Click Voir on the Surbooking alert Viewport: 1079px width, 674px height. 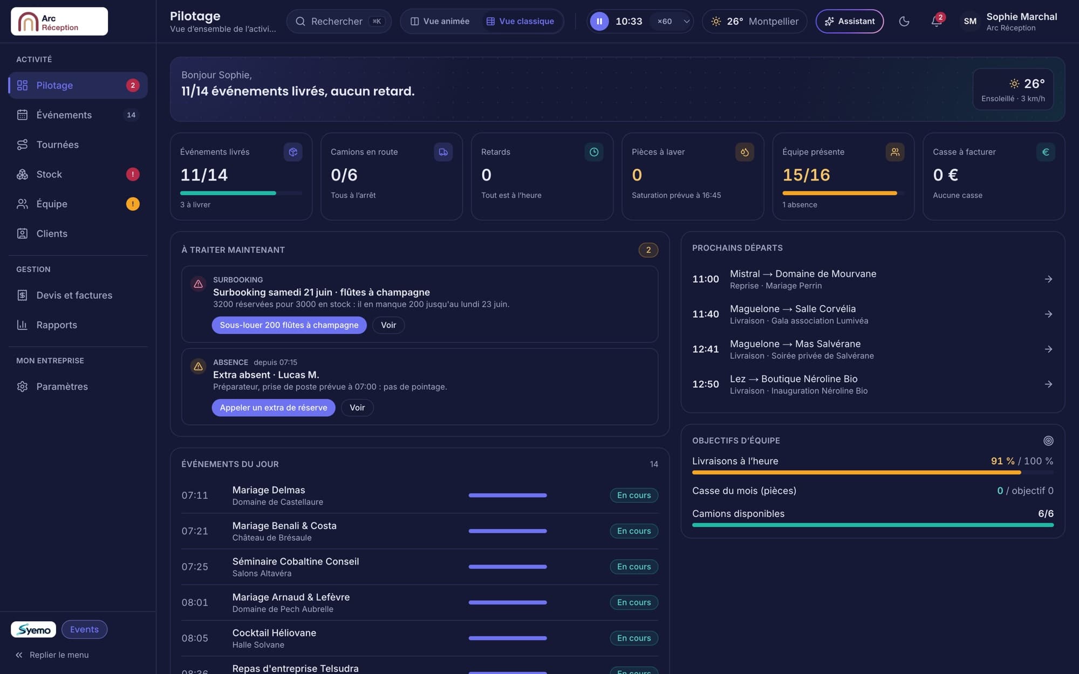[x=388, y=325]
